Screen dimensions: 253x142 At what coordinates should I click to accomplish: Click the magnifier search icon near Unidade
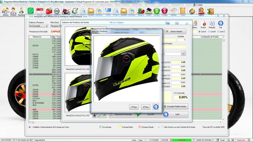[x=184, y=53]
